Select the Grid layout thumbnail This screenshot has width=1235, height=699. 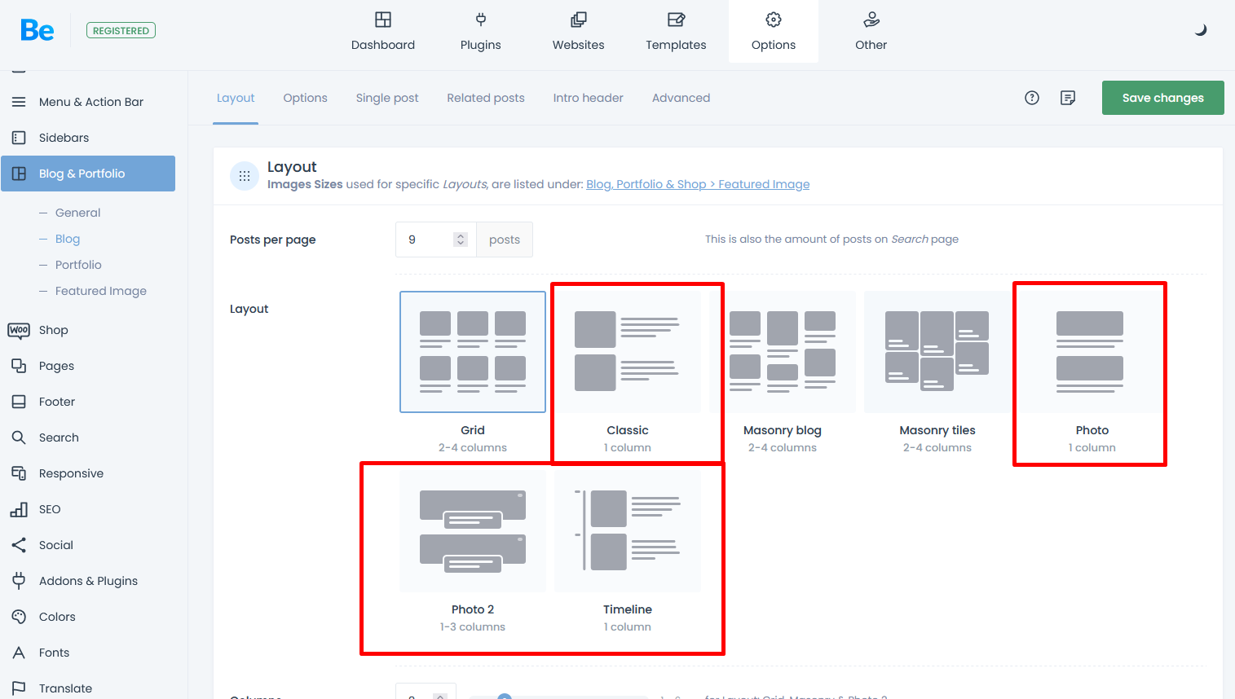point(473,352)
